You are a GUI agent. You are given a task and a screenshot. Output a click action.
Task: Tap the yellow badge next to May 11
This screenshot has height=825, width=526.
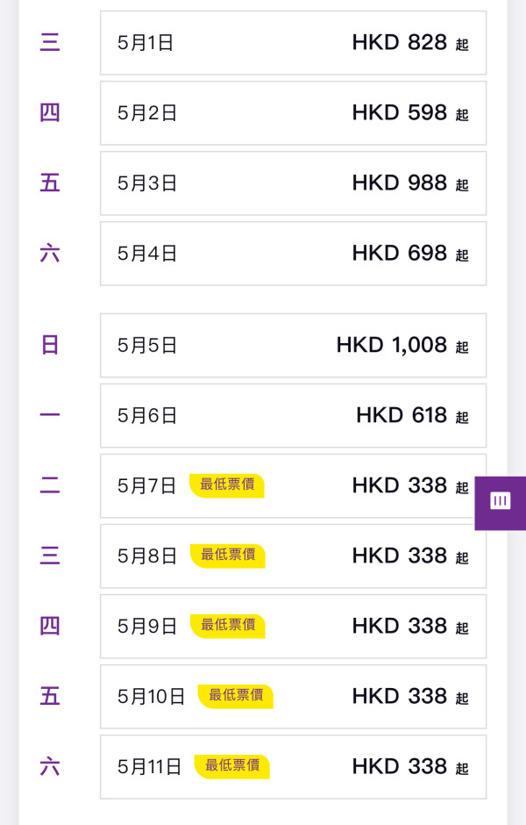(231, 764)
